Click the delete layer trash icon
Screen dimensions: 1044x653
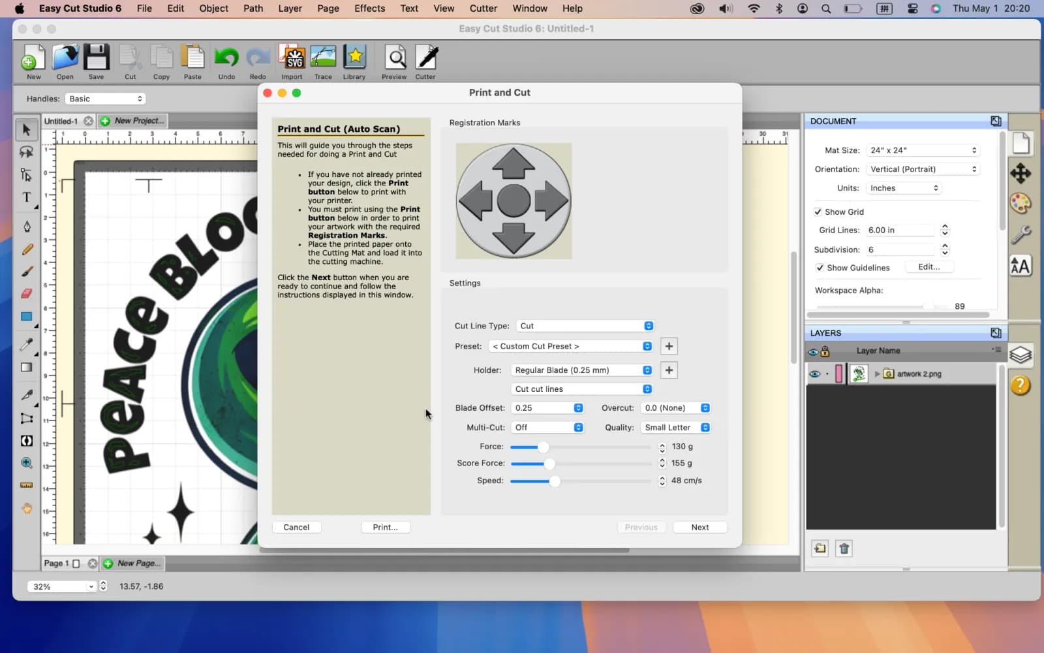844,549
